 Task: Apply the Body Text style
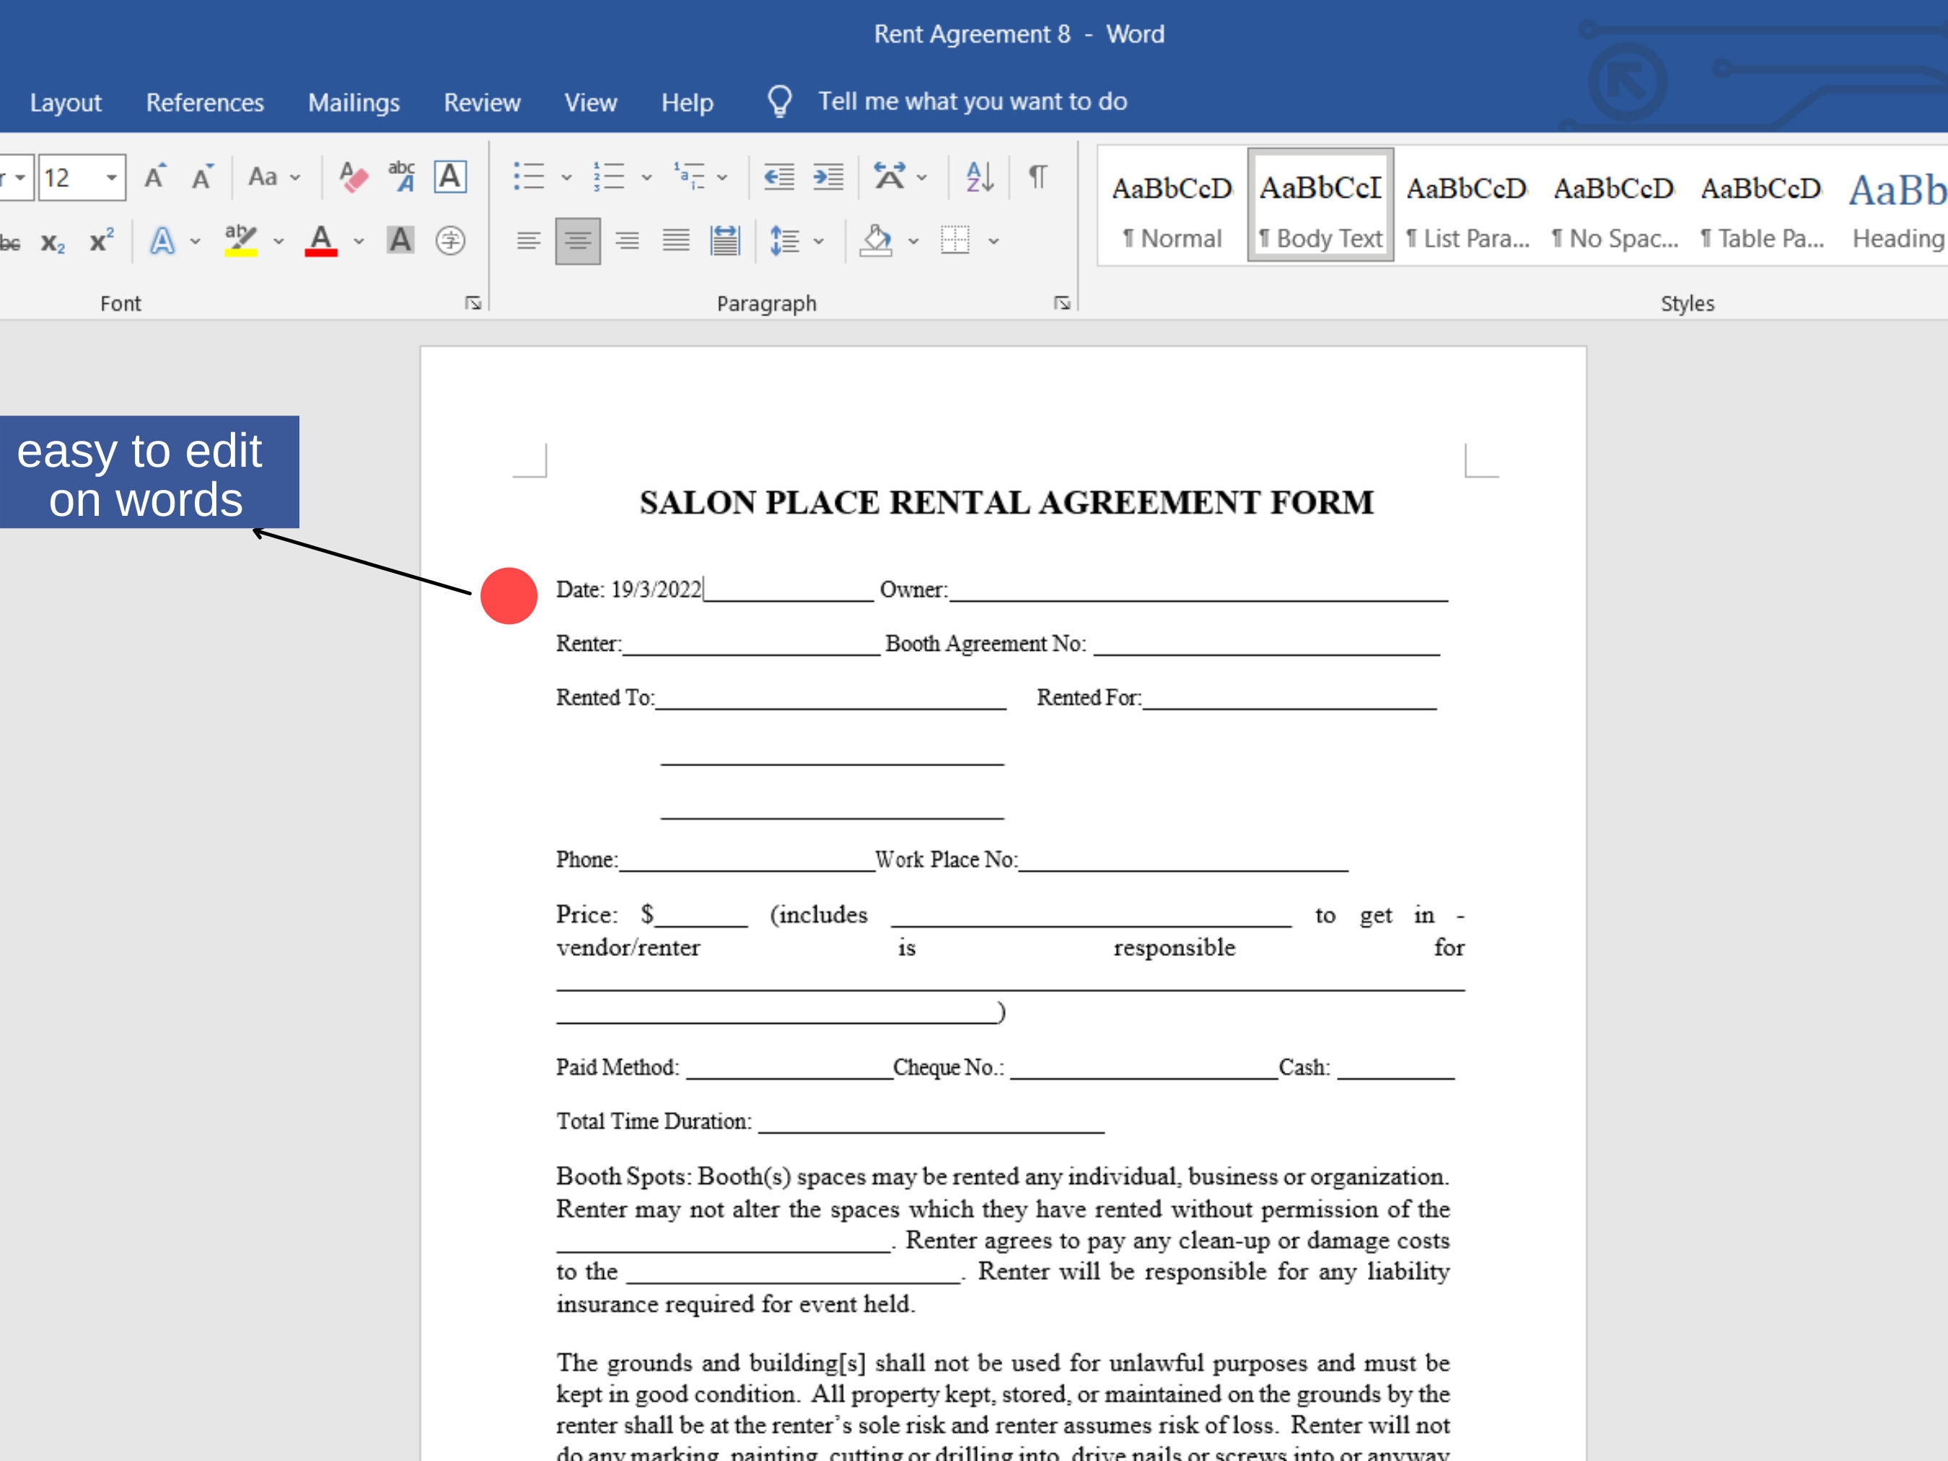tap(1319, 203)
